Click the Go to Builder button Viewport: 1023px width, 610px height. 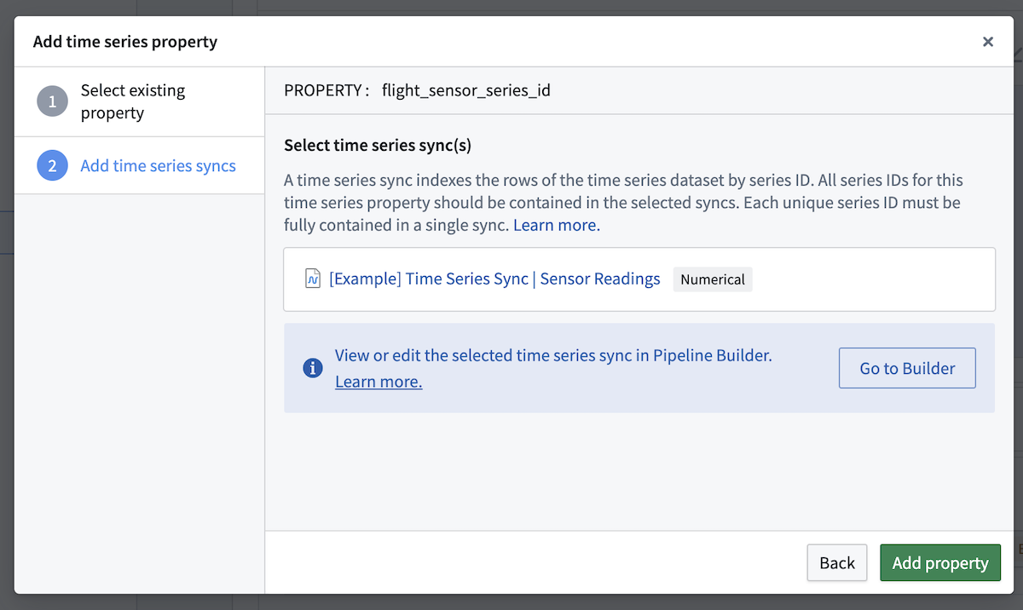[x=907, y=368]
